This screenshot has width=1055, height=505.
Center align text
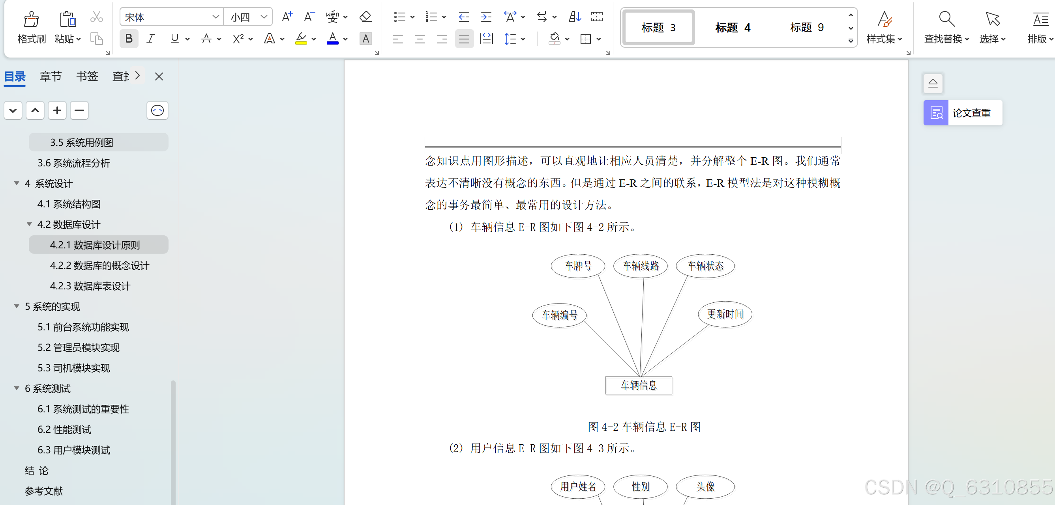click(x=420, y=39)
